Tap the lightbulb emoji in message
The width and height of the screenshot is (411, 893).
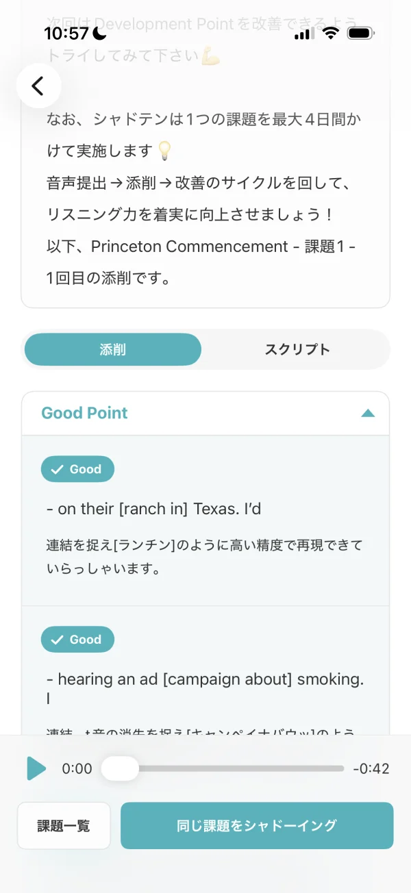[x=164, y=150]
